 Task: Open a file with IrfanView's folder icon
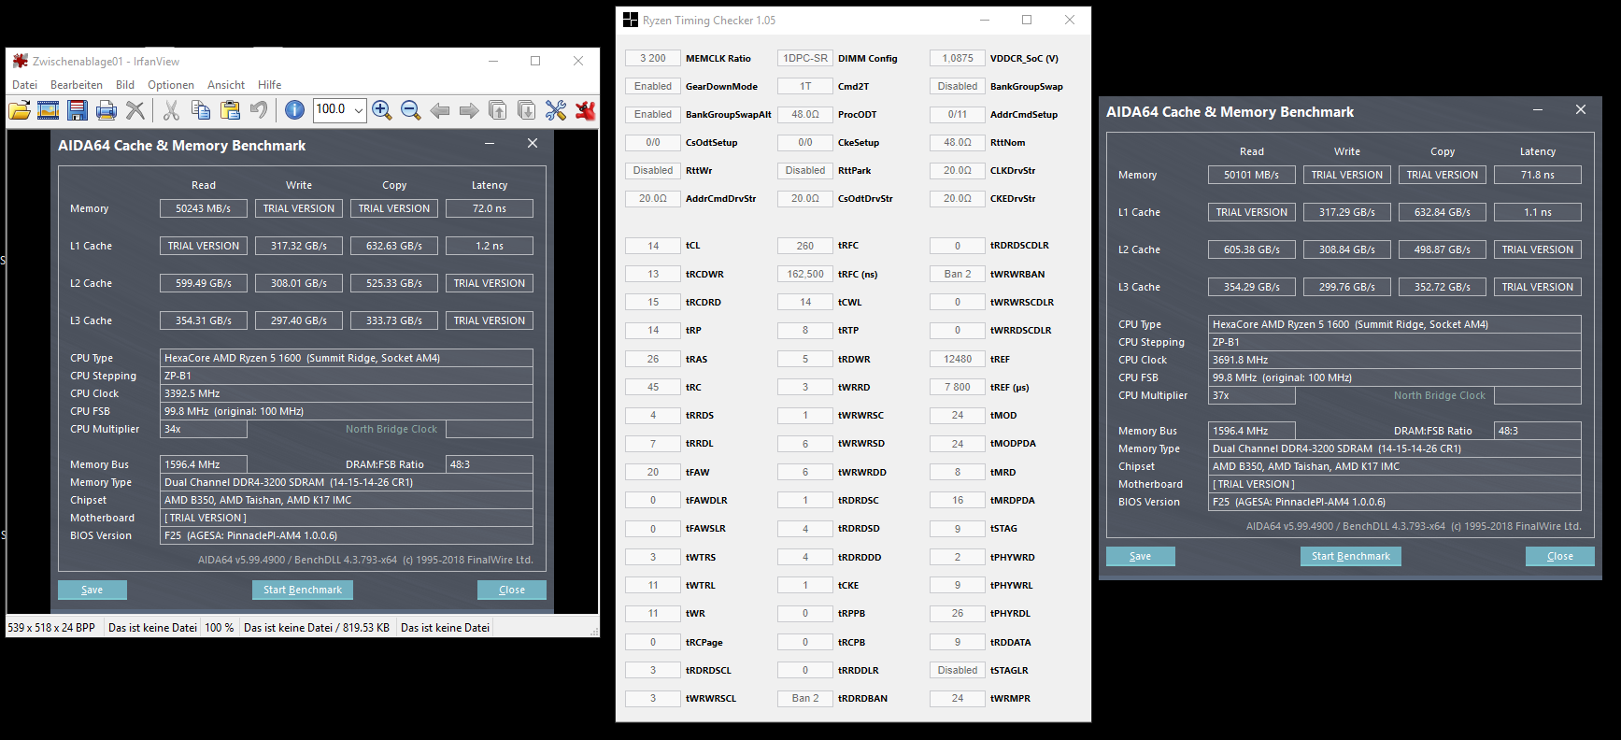pyautogui.click(x=20, y=110)
